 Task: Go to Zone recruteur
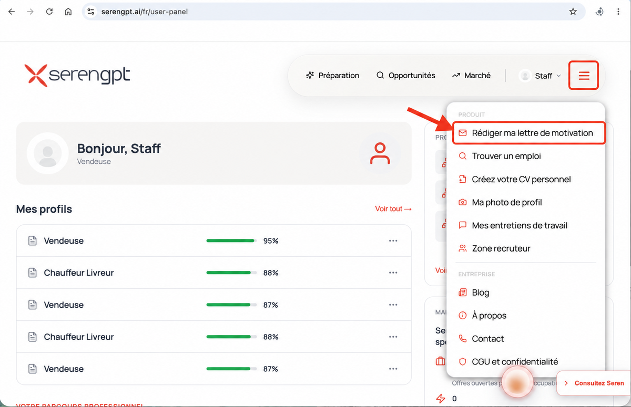click(526, 248)
